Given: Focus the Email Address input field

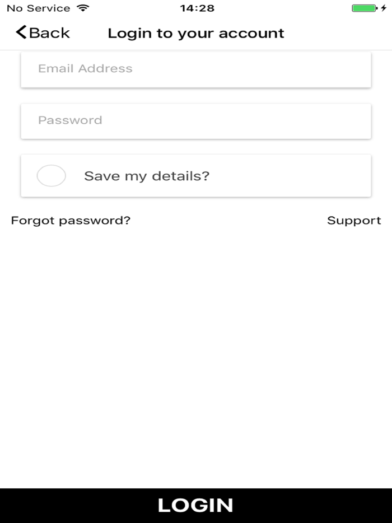Looking at the screenshot, I should click(x=196, y=69).
